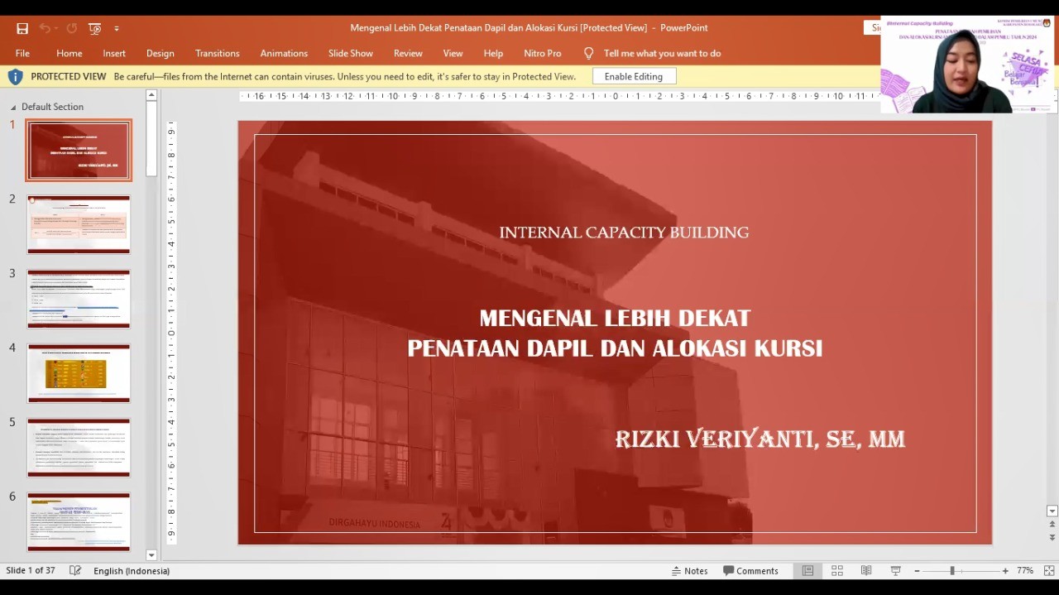Go to next slide using double-arrow button
1059x595 pixels.
point(1052,537)
